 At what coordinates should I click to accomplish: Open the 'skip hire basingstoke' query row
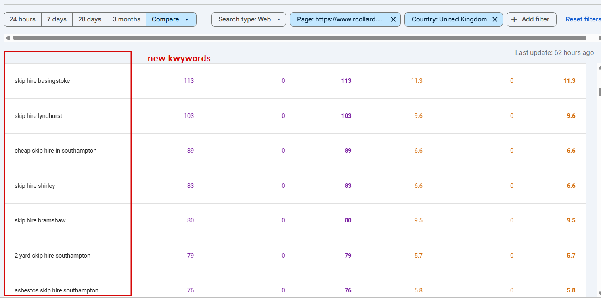pyautogui.click(x=42, y=81)
